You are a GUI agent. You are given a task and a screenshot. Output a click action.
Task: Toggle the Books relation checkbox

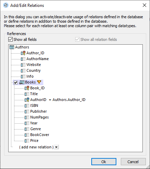point(15,82)
